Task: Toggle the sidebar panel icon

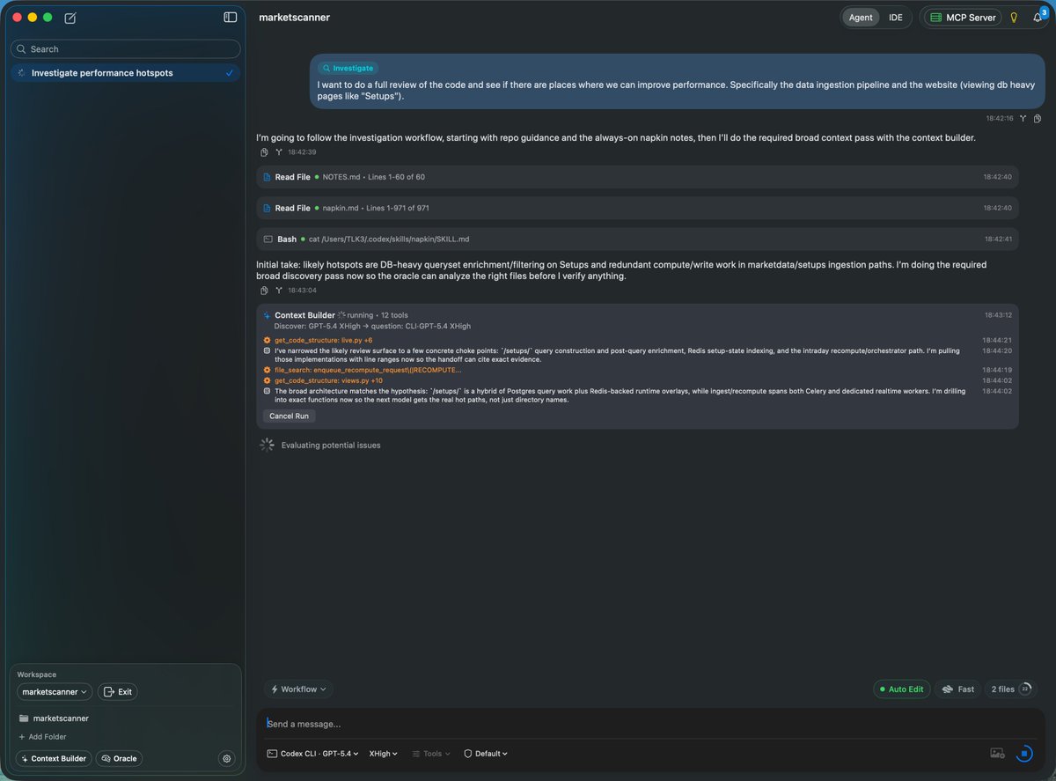Action: coord(230,17)
